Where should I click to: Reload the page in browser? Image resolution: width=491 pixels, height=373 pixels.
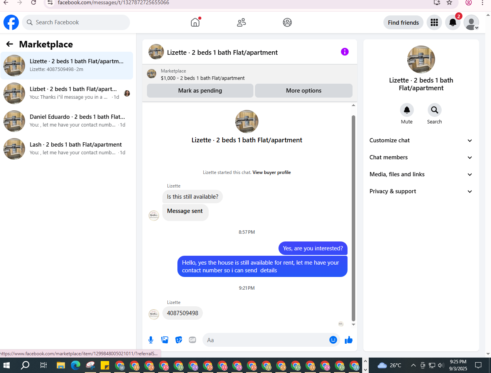[x=34, y=3]
